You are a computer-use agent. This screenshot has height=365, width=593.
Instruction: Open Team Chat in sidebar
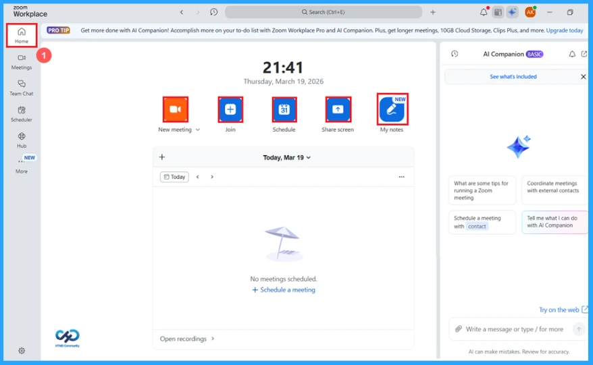22,88
